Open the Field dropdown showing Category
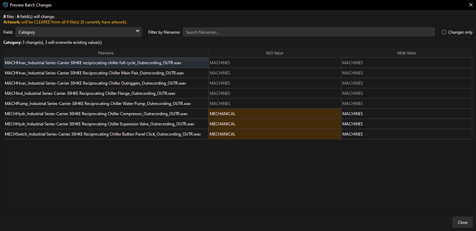 [x=78, y=32]
